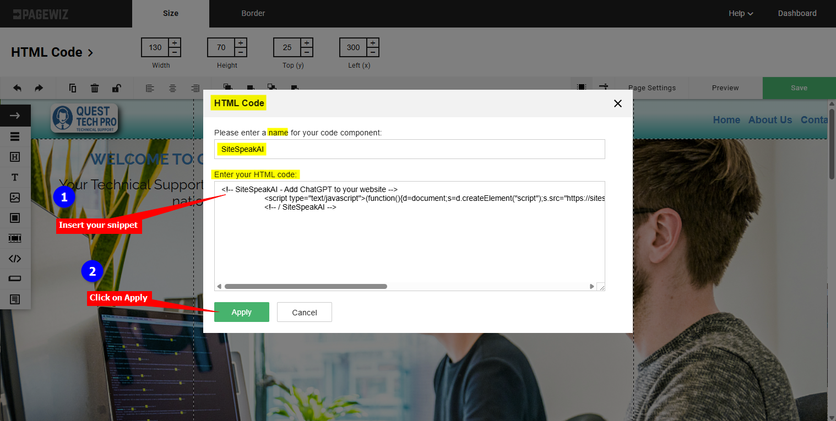Open the About Us link in the page header

[770, 120]
